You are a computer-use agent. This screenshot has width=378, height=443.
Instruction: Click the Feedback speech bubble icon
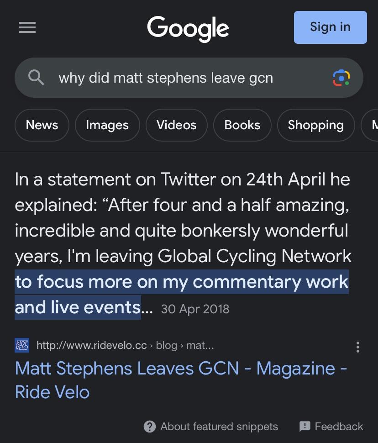click(x=304, y=427)
